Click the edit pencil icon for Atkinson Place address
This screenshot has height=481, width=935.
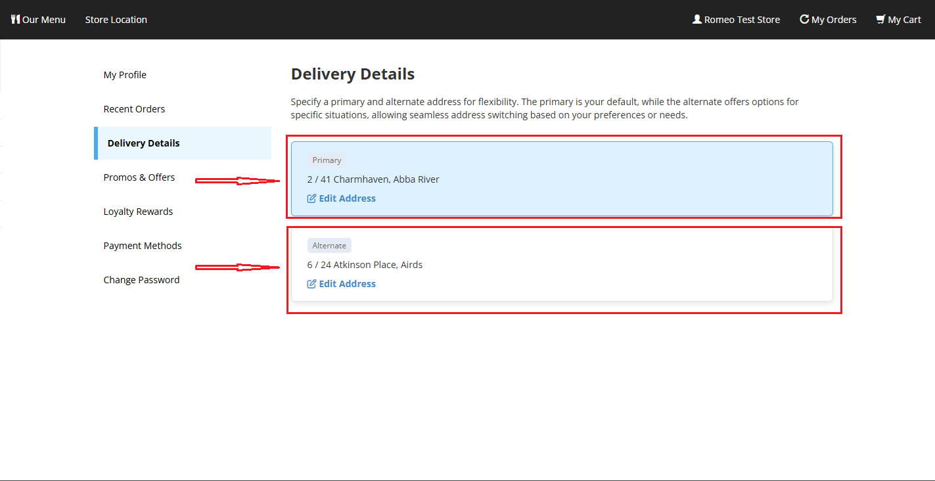click(x=312, y=284)
